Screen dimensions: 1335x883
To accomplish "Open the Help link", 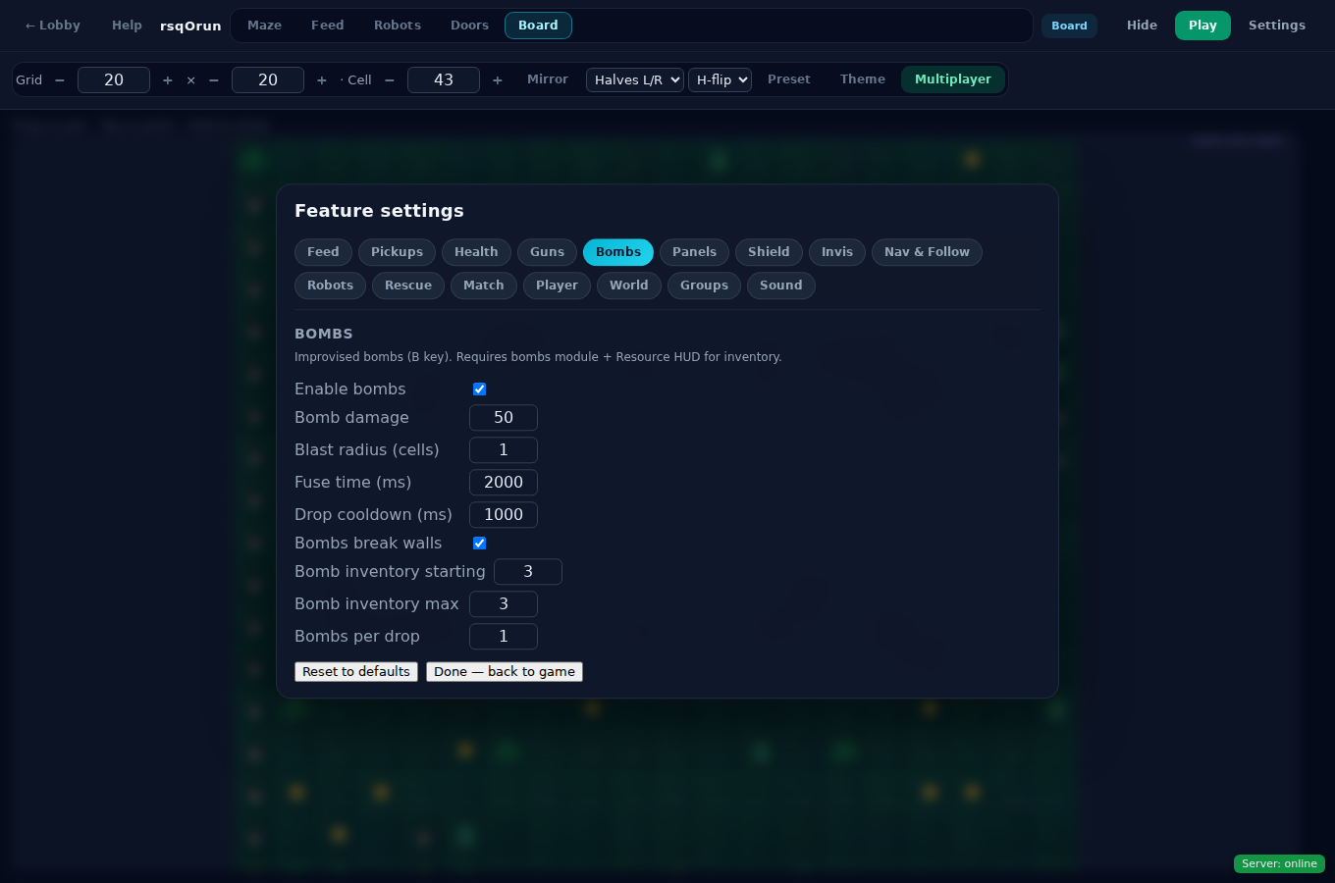I will point(127,26).
